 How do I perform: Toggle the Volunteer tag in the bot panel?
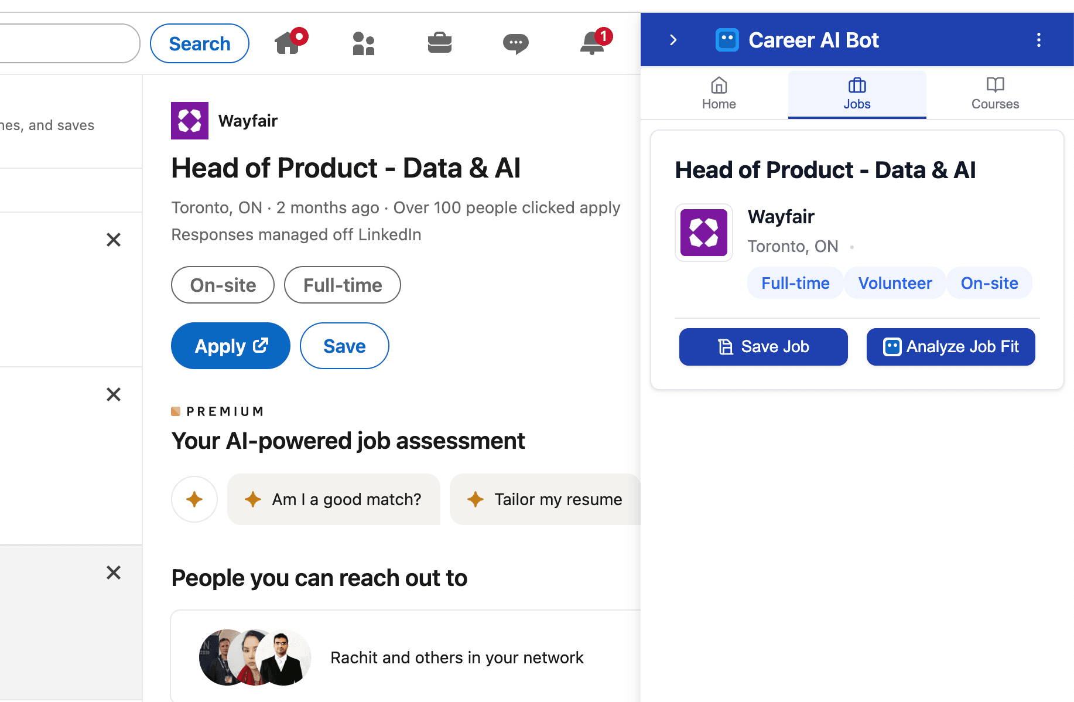[895, 282]
